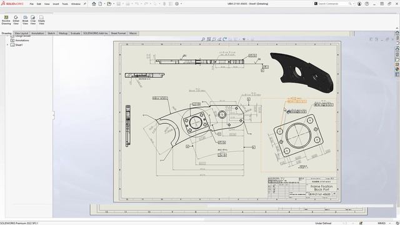The height and width of the screenshot is (225, 400).
Task: Open the Edit menu
Action: [39, 4]
